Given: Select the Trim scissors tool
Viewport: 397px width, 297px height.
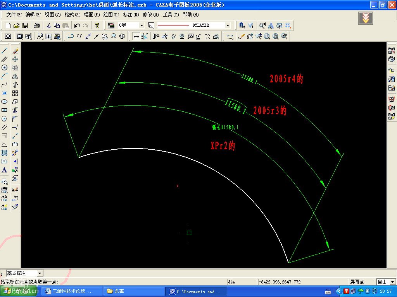Looking at the screenshot, I should click(x=15, y=110).
